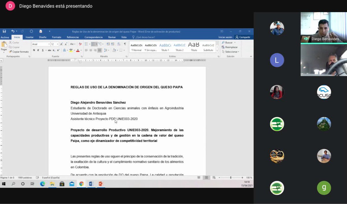Open the change case Aa dropdown
This screenshot has width=347, height=204.
pyautogui.click(x=72, y=44)
